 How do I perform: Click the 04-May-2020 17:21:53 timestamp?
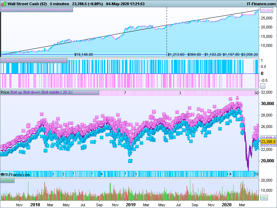(125, 4)
